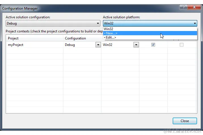Expand myProject Platform Win32 dropdown arrow
Image resolution: width=203 pixels, height=135 pixels.
(136, 45)
